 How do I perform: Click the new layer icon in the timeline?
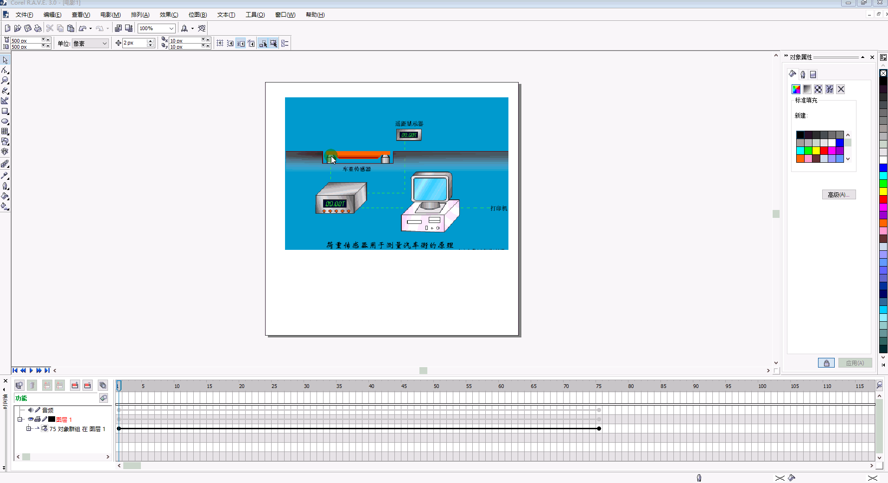coord(19,385)
